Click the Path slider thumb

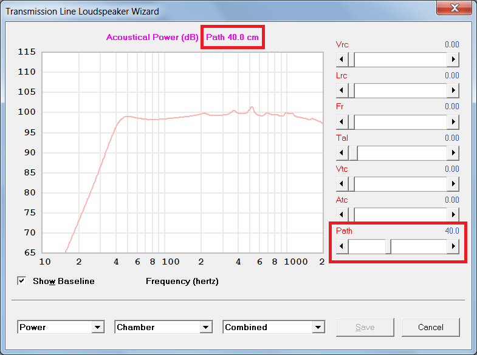pyautogui.click(x=388, y=246)
